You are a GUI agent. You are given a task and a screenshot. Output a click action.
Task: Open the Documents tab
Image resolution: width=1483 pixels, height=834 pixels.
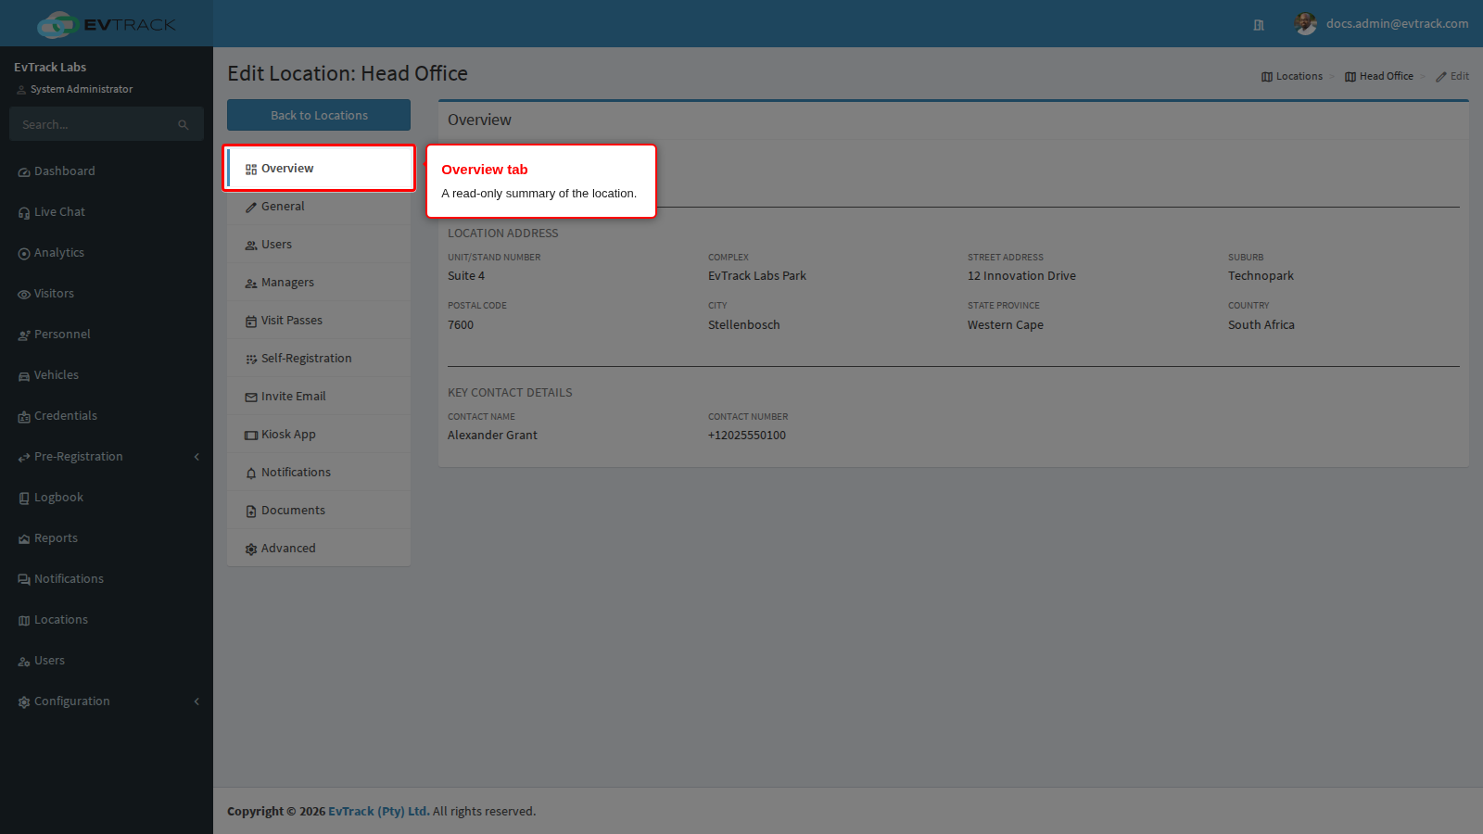click(x=319, y=511)
